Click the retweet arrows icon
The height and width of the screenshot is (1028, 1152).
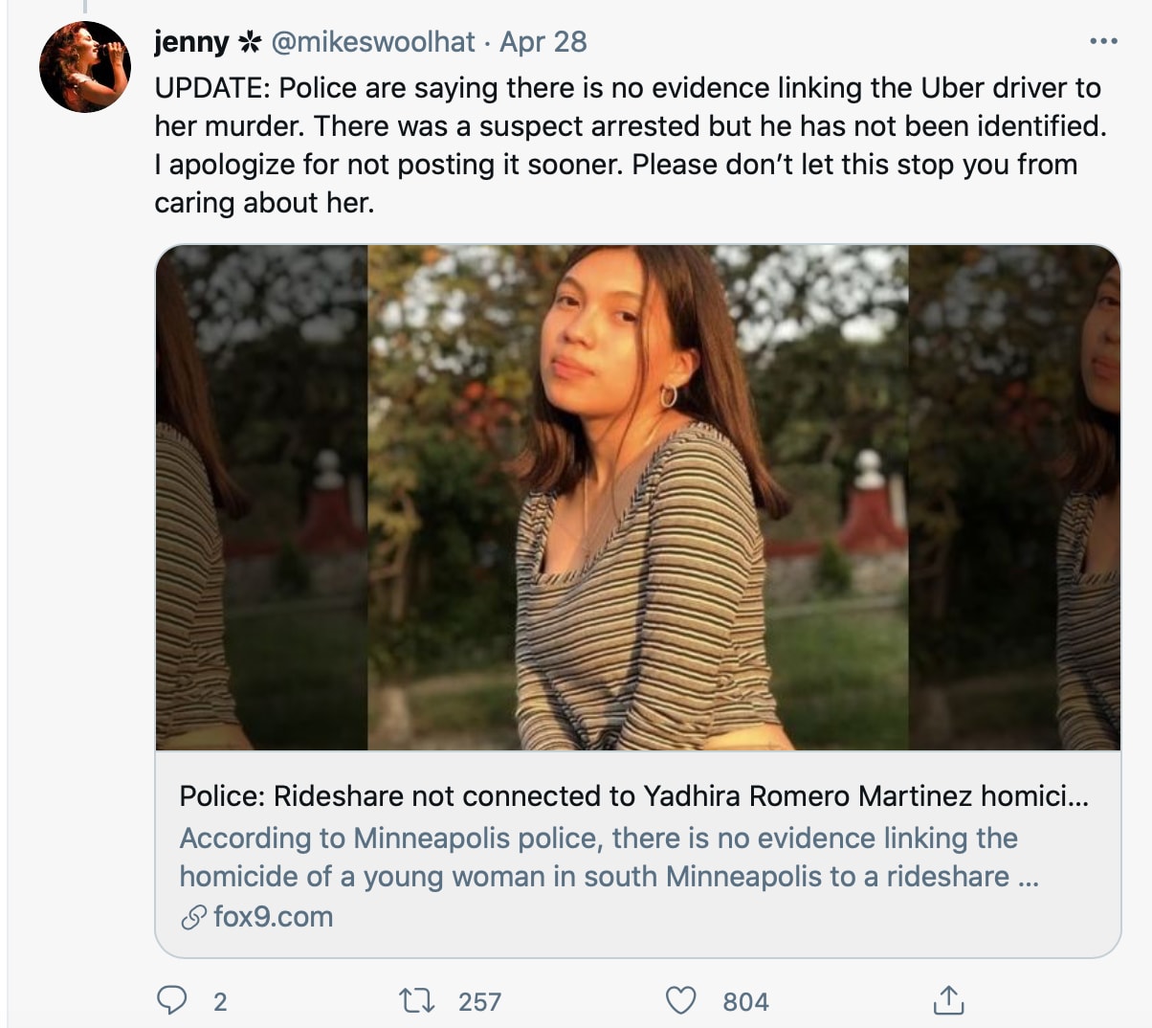[416, 1001]
